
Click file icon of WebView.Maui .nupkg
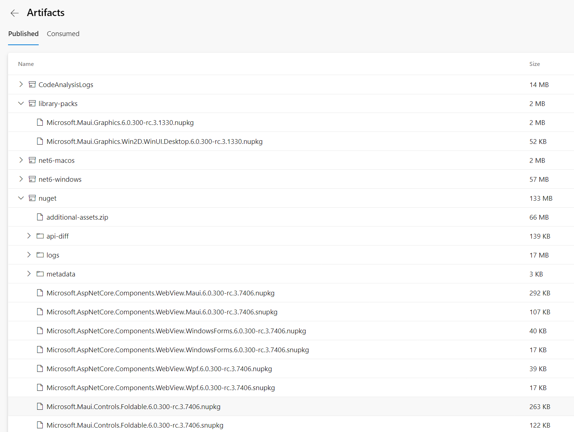click(40, 293)
